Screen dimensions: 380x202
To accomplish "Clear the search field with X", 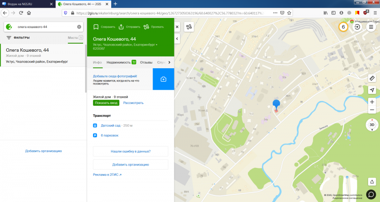I will (79, 27).
